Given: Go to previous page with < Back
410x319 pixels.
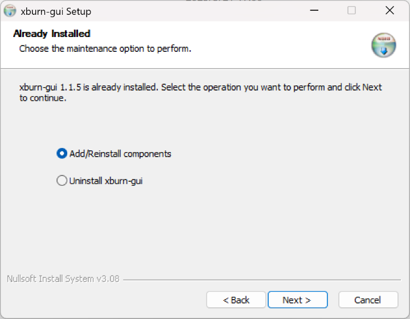Looking at the screenshot, I should [236, 300].
